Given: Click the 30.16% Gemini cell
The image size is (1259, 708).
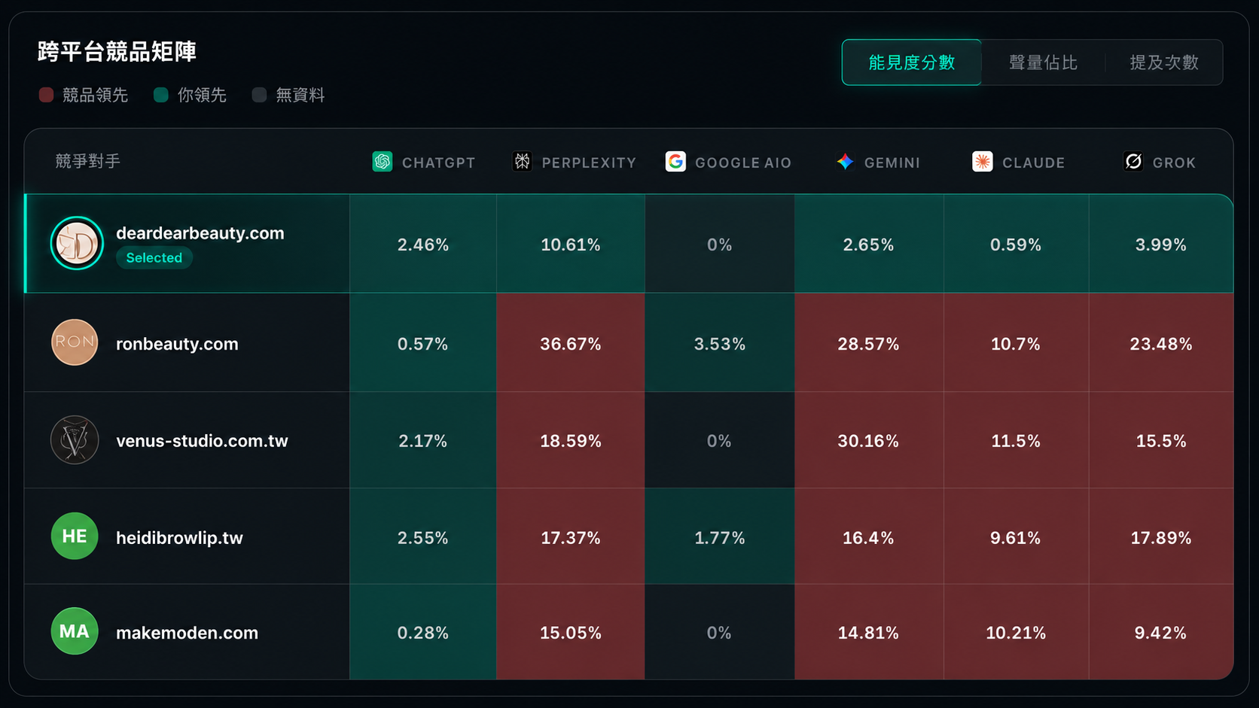Looking at the screenshot, I should pyautogui.click(x=869, y=440).
